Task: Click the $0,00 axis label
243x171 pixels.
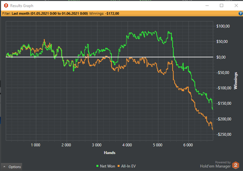Action: point(221,57)
